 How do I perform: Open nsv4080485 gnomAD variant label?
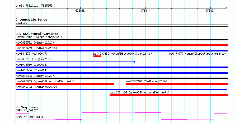[123, 54]
